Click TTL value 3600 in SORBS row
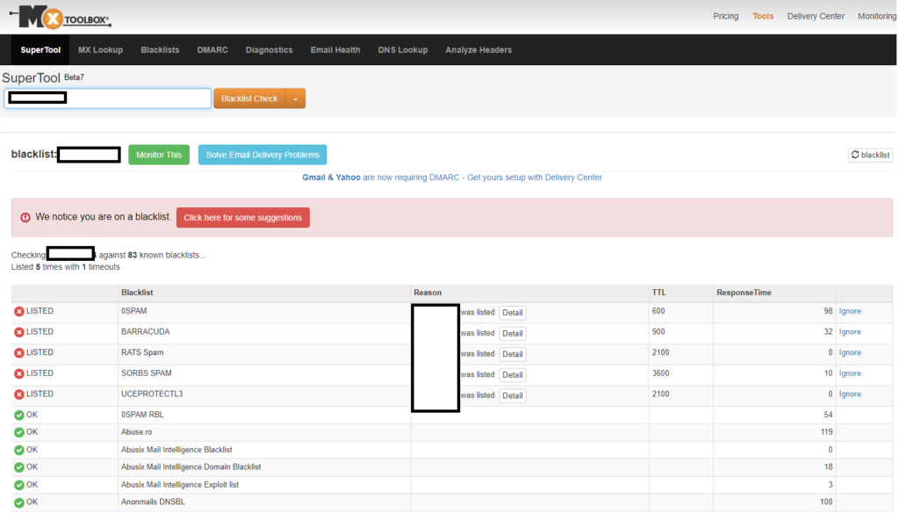This screenshot has width=899, height=514. 660,373
